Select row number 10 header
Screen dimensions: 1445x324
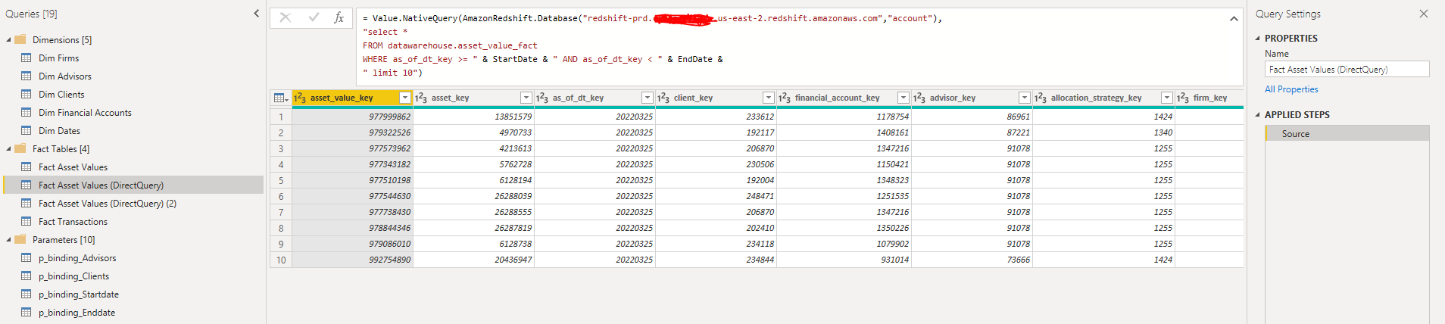[281, 260]
